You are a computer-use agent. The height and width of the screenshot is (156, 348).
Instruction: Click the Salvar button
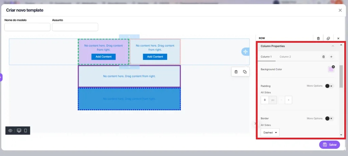pos(329,144)
